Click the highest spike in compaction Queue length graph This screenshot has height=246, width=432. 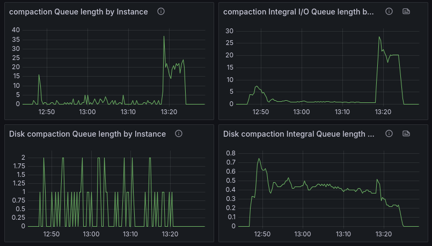point(164,36)
